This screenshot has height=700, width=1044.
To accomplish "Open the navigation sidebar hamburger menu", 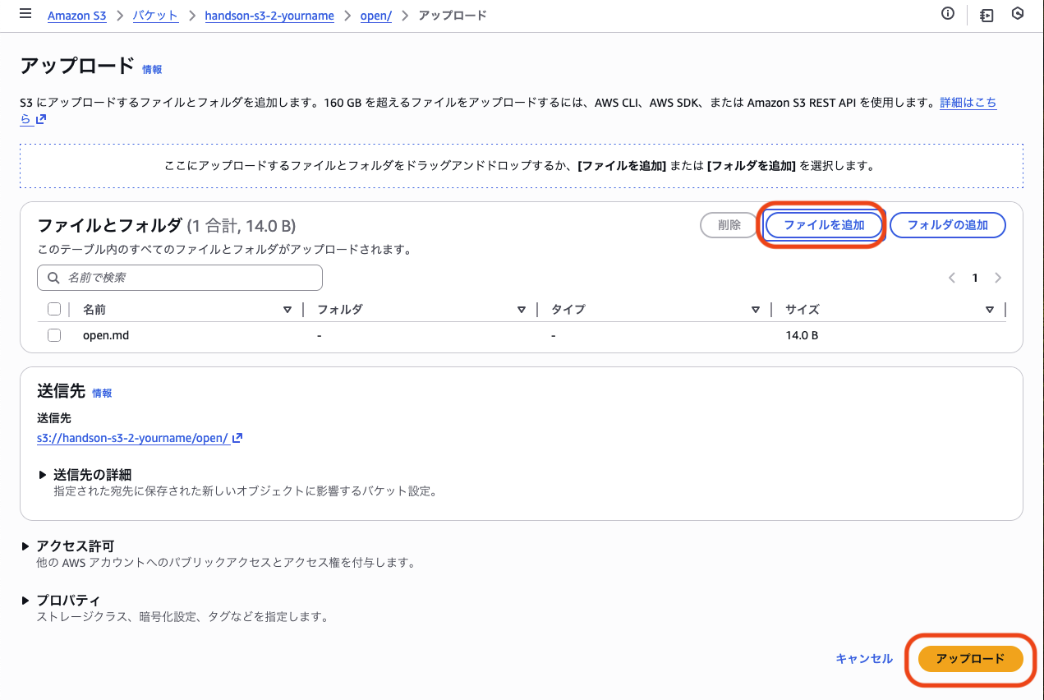I will pyautogui.click(x=25, y=13).
